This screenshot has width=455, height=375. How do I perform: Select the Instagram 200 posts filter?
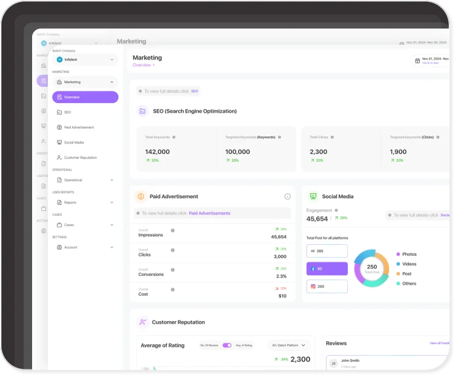[x=327, y=286]
